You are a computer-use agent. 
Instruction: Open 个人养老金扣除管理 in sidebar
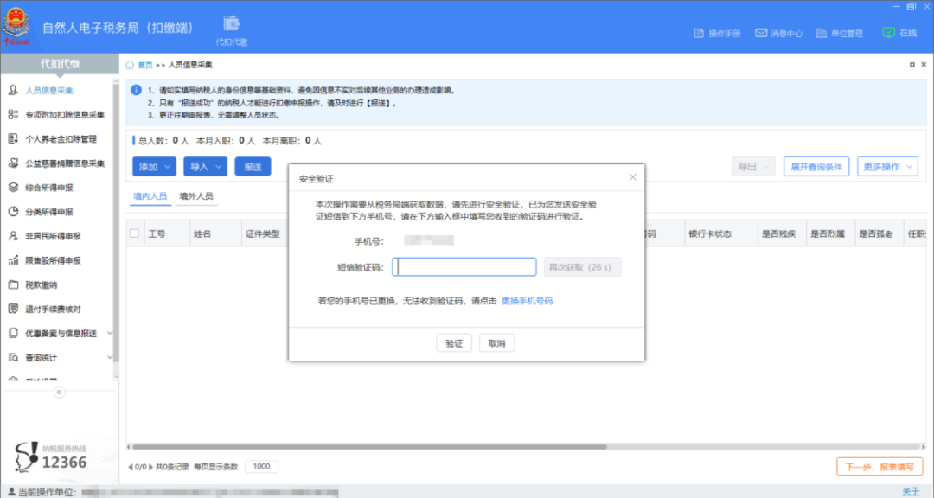(61, 138)
